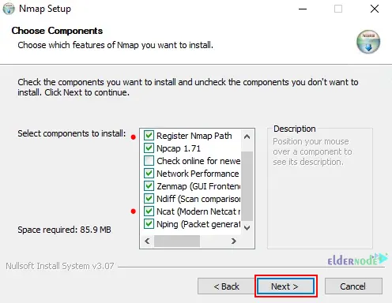Click the Nmap installer globe logo
The width and height of the screenshot is (392, 303).
coord(368,42)
